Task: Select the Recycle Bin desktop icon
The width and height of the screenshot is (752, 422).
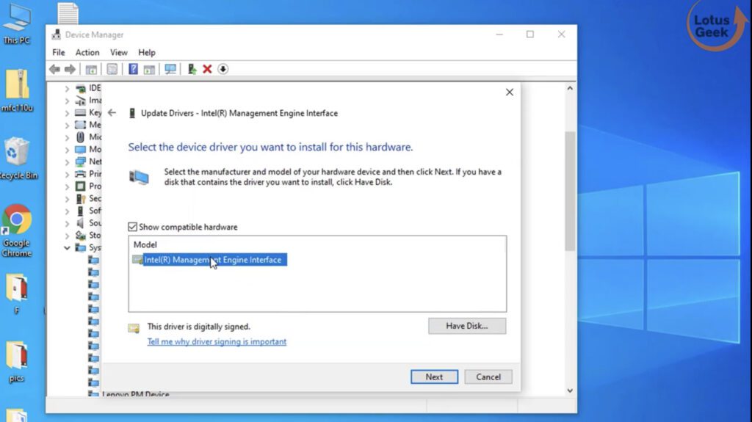Action: pos(18,159)
